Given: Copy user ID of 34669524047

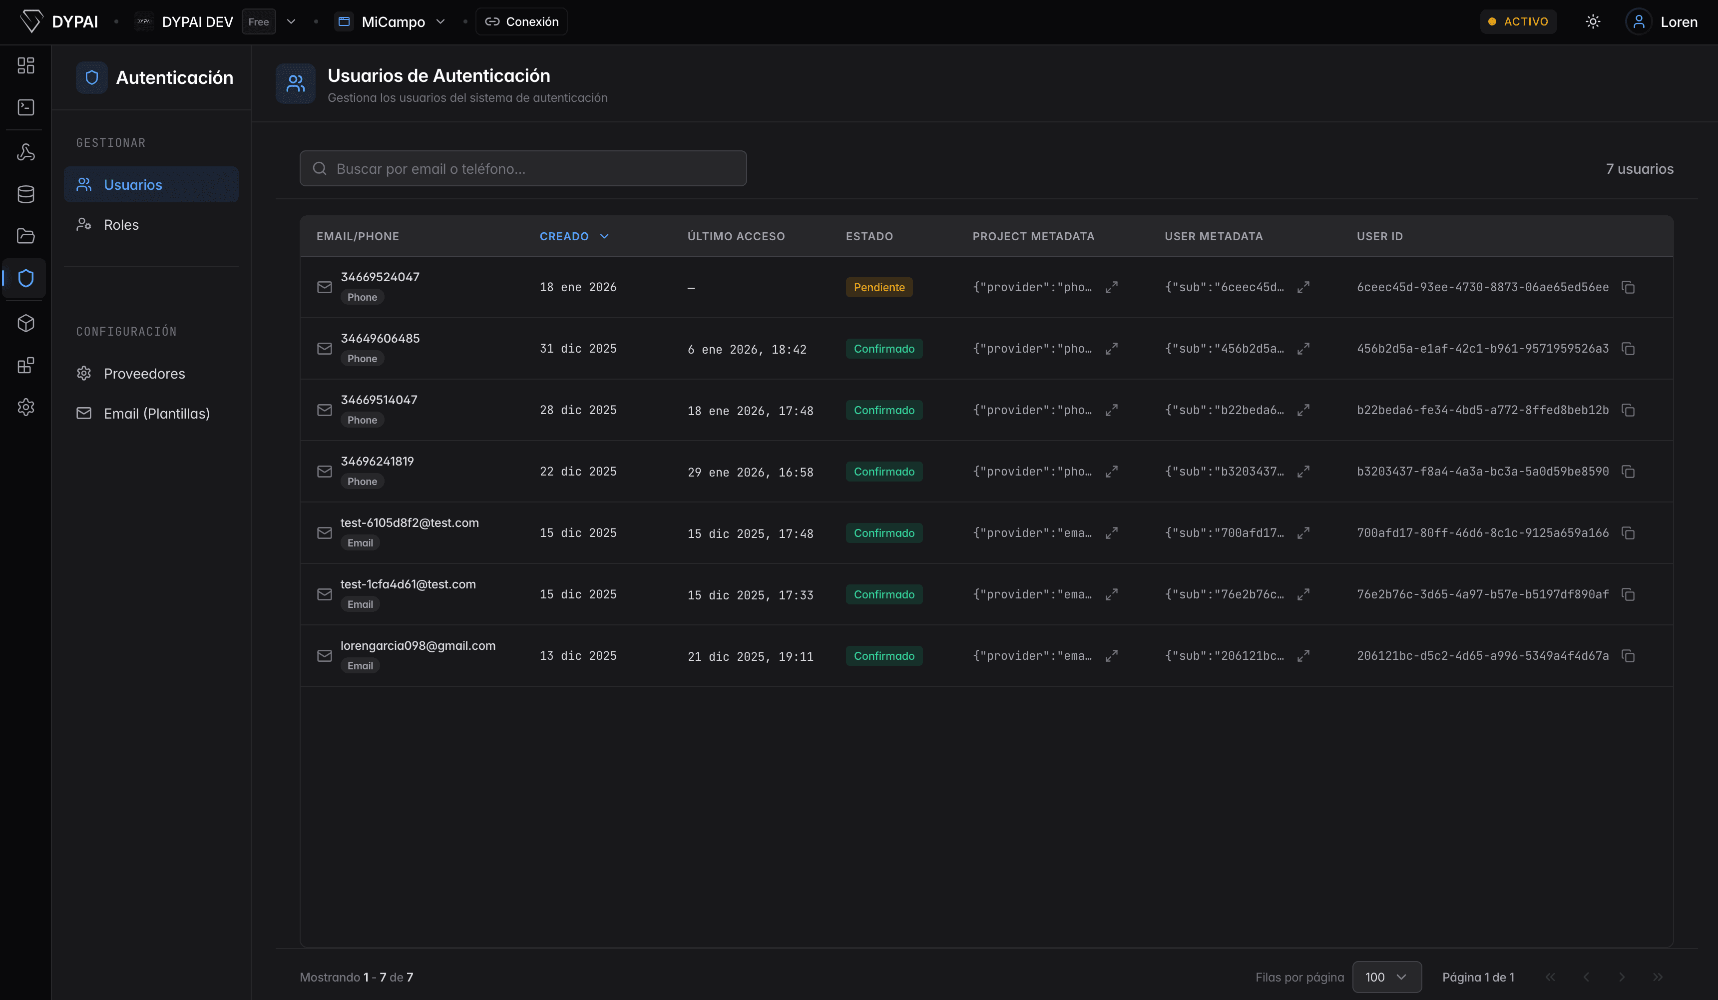Looking at the screenshot, I should pyautogui.click(x=1628, y=287).
